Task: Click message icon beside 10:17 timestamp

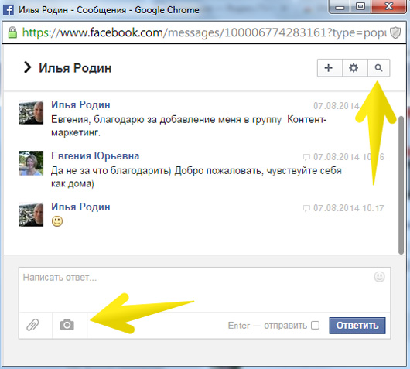Action: pyautogui.click(x=306, y=208)
